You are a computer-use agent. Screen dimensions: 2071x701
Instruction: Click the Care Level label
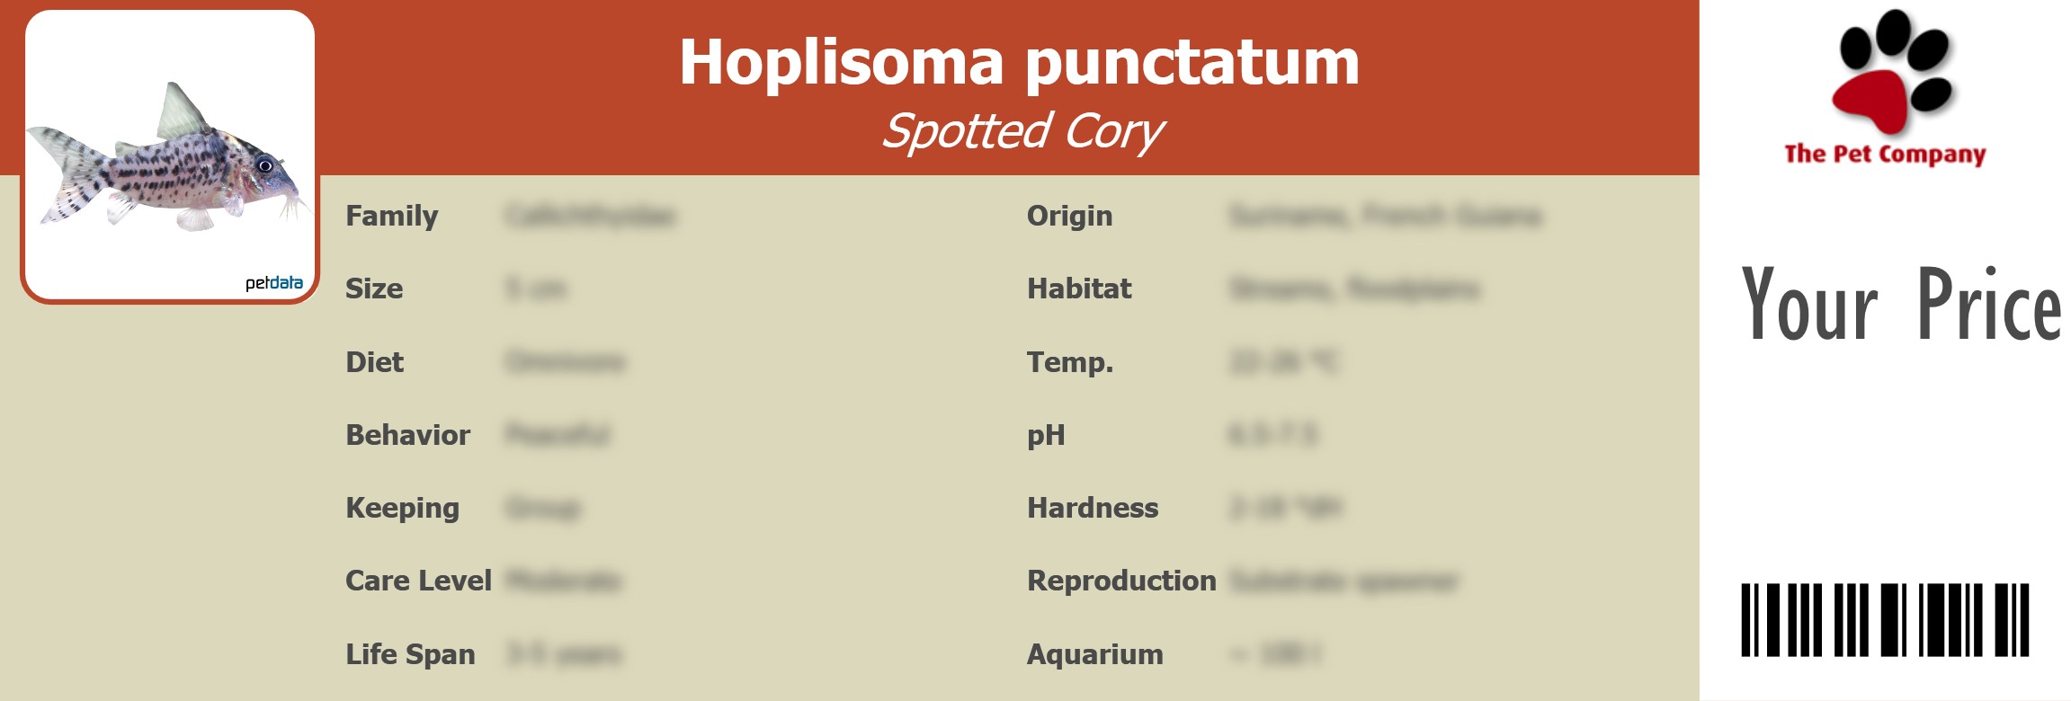tap(418, 581)
